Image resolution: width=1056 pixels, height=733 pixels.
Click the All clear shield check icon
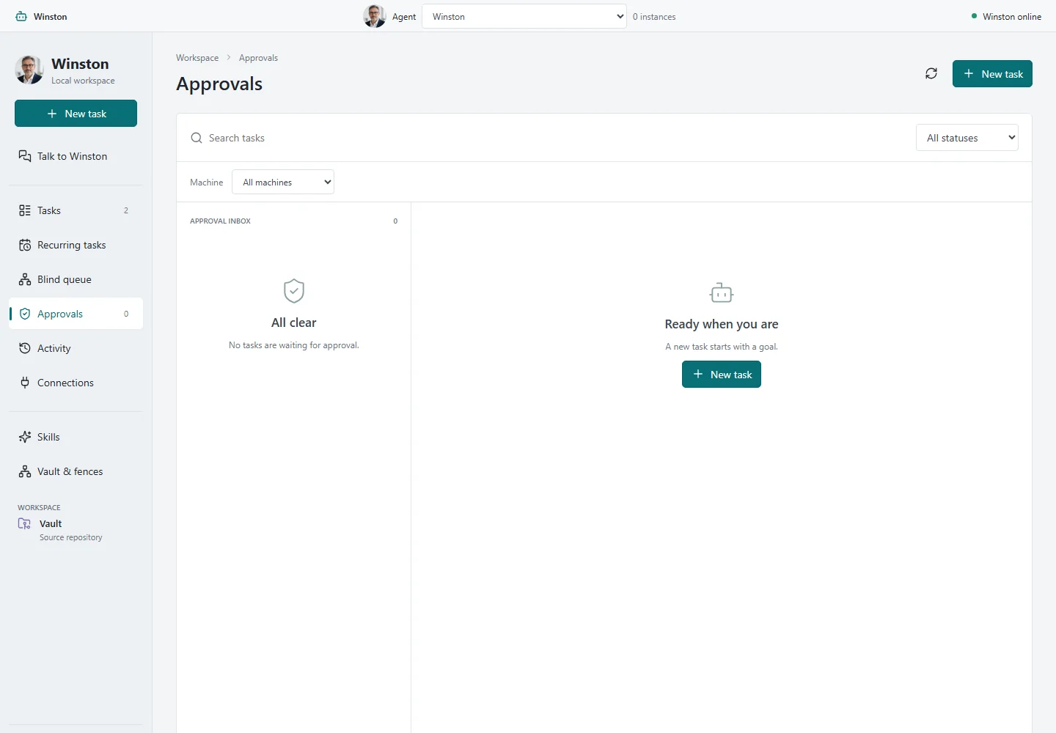(x=294, y=291)
